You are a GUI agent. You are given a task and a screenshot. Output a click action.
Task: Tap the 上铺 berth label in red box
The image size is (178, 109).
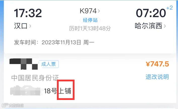coord(65,91)
